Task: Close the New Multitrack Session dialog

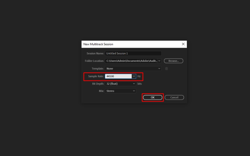Action: click(x=183, y=44)
